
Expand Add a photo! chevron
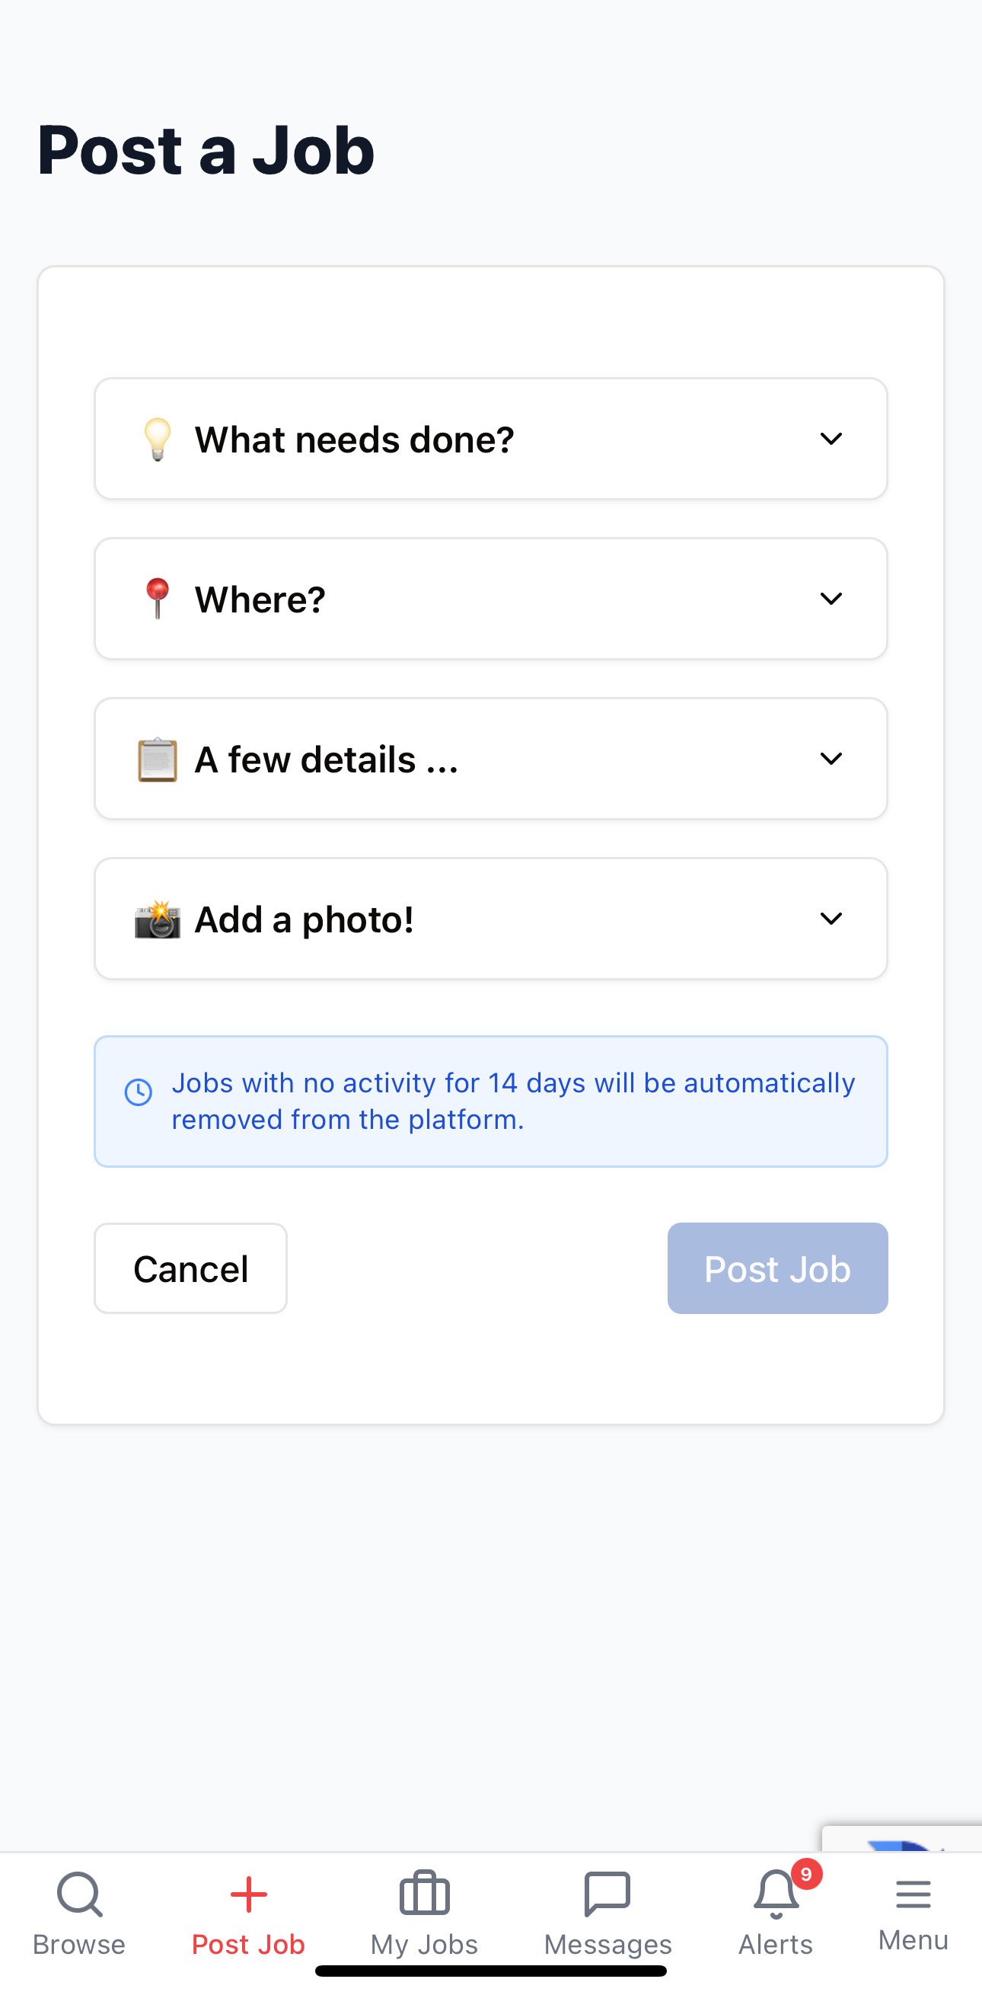[x=831, y=919]
